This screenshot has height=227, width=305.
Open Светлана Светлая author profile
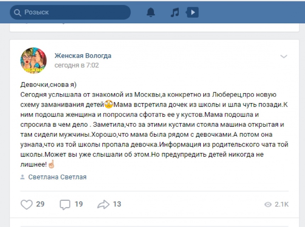point(57,177)
